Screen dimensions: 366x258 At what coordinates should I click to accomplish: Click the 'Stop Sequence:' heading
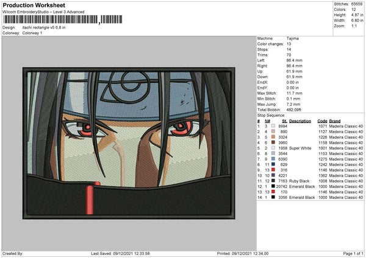pyautogui.click(x=271, y=116)
